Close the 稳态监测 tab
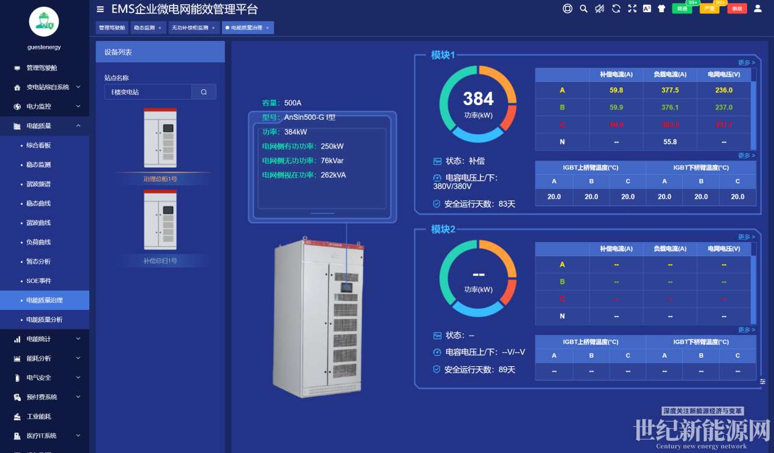The image size is (774, 453). 160,28
